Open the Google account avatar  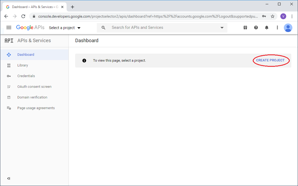coord(288,28)
